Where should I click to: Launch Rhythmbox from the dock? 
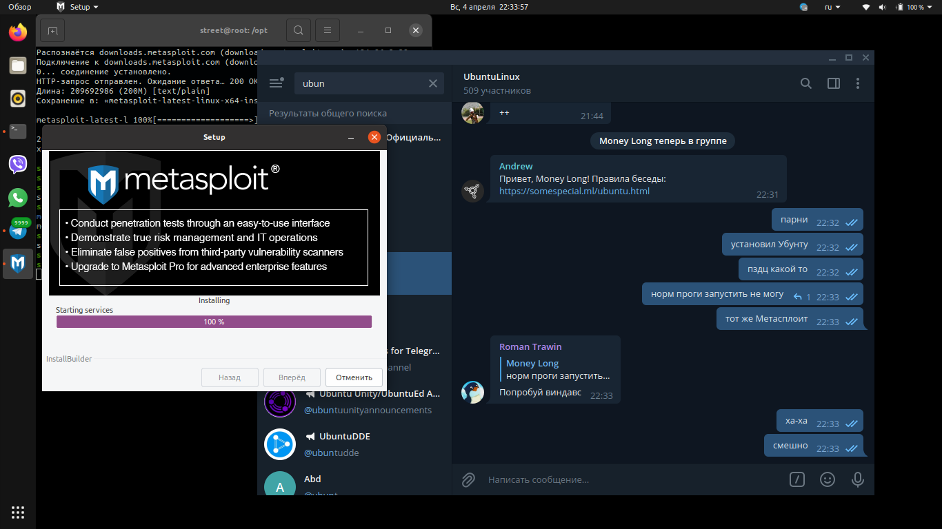pos(18,98)
